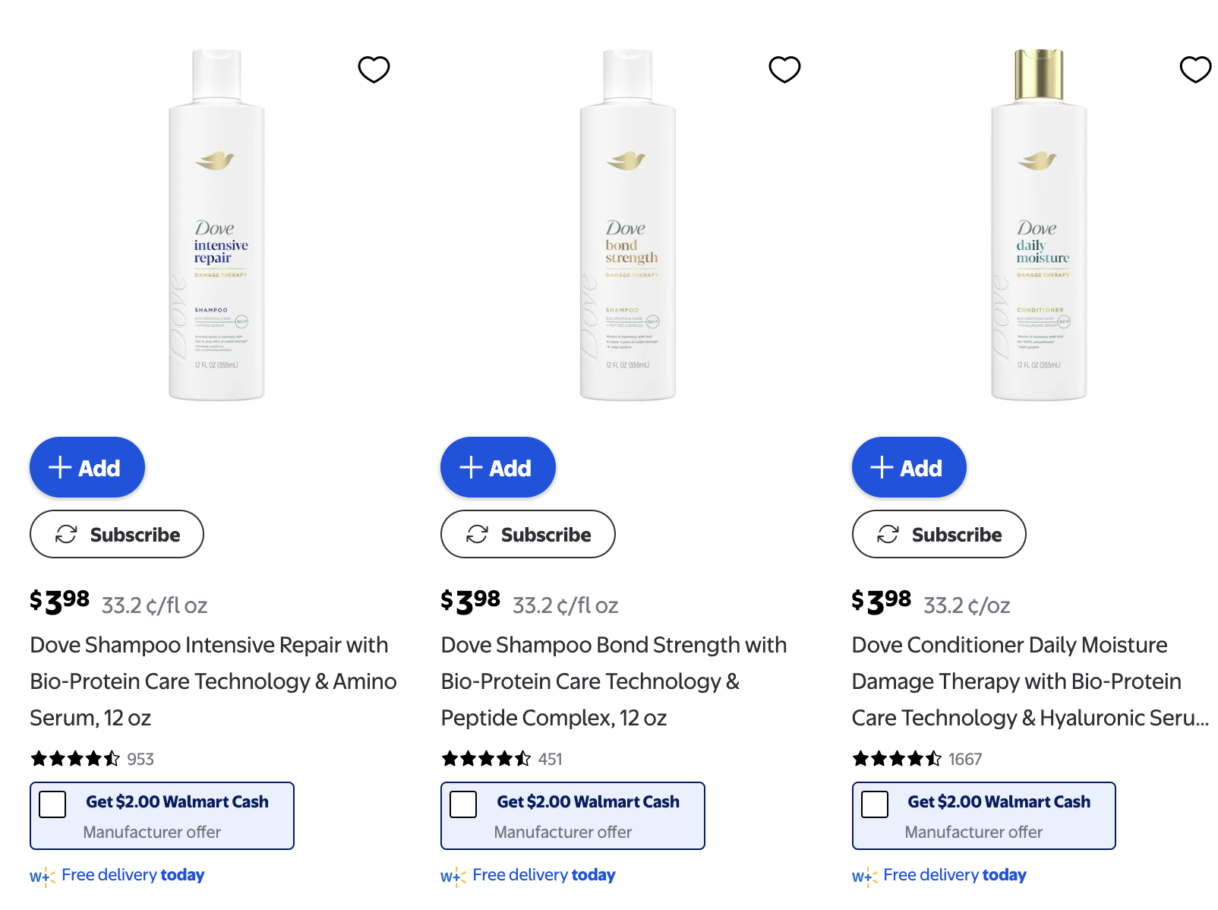Click W+ badge under Bond Strength product
The height and width of the screenshot is (910, 1218).
(451, 875)
